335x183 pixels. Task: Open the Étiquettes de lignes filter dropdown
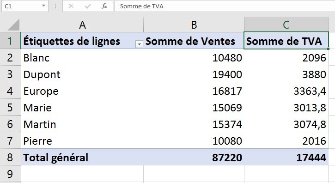pos(139,44)
